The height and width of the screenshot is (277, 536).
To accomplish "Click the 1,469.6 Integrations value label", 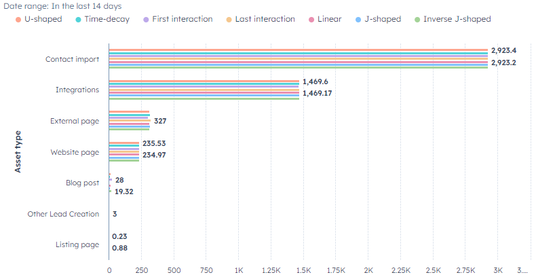I will [x=315, y=81].
